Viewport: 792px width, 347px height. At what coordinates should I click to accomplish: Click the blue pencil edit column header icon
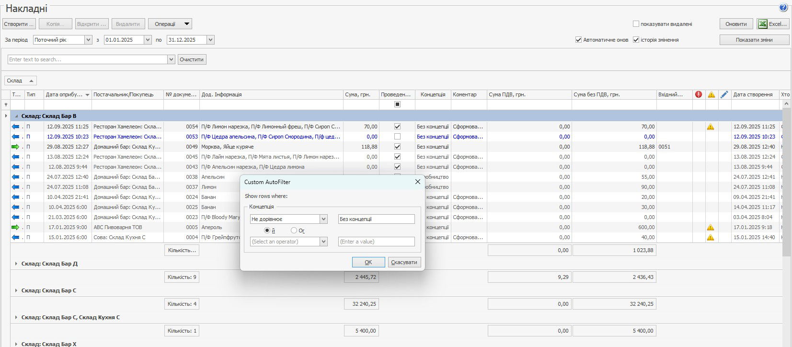[724, 94]
